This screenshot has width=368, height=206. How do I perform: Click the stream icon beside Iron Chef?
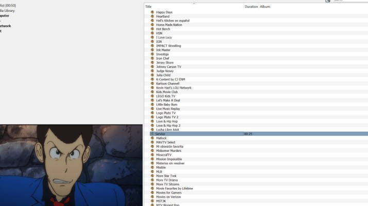(152, 58)
